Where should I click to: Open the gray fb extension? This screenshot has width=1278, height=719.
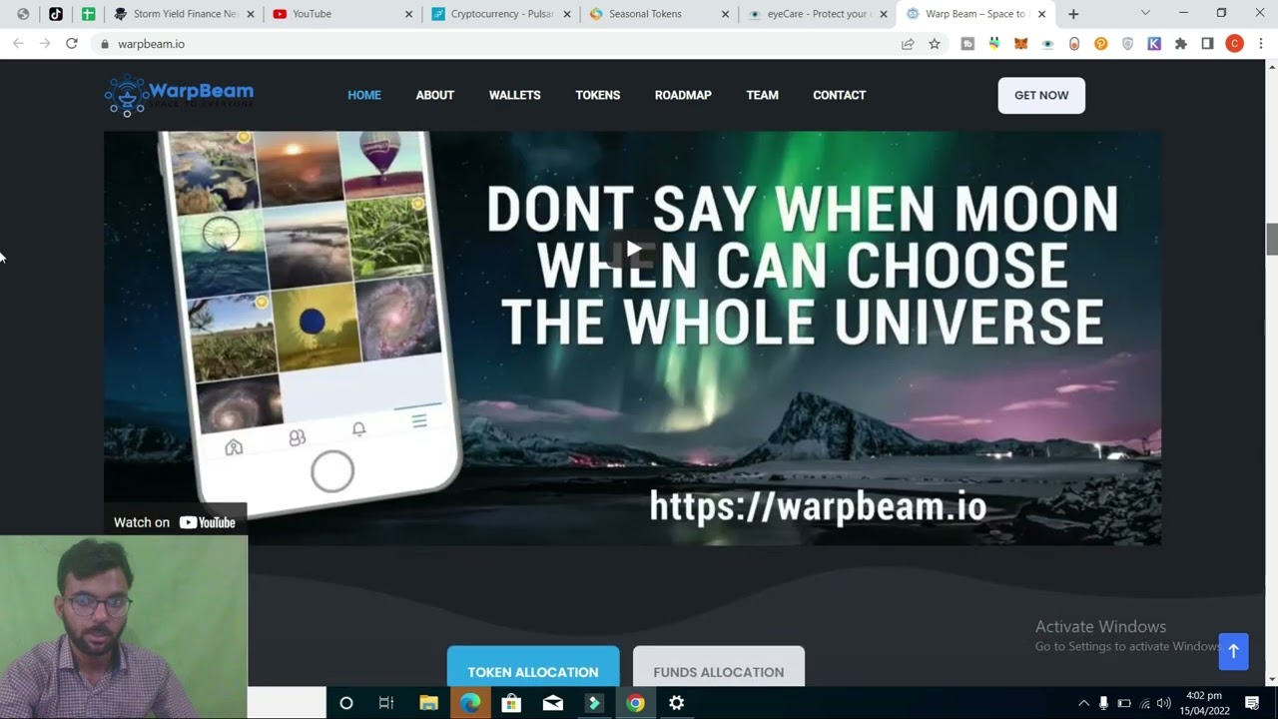coord(967,44)
